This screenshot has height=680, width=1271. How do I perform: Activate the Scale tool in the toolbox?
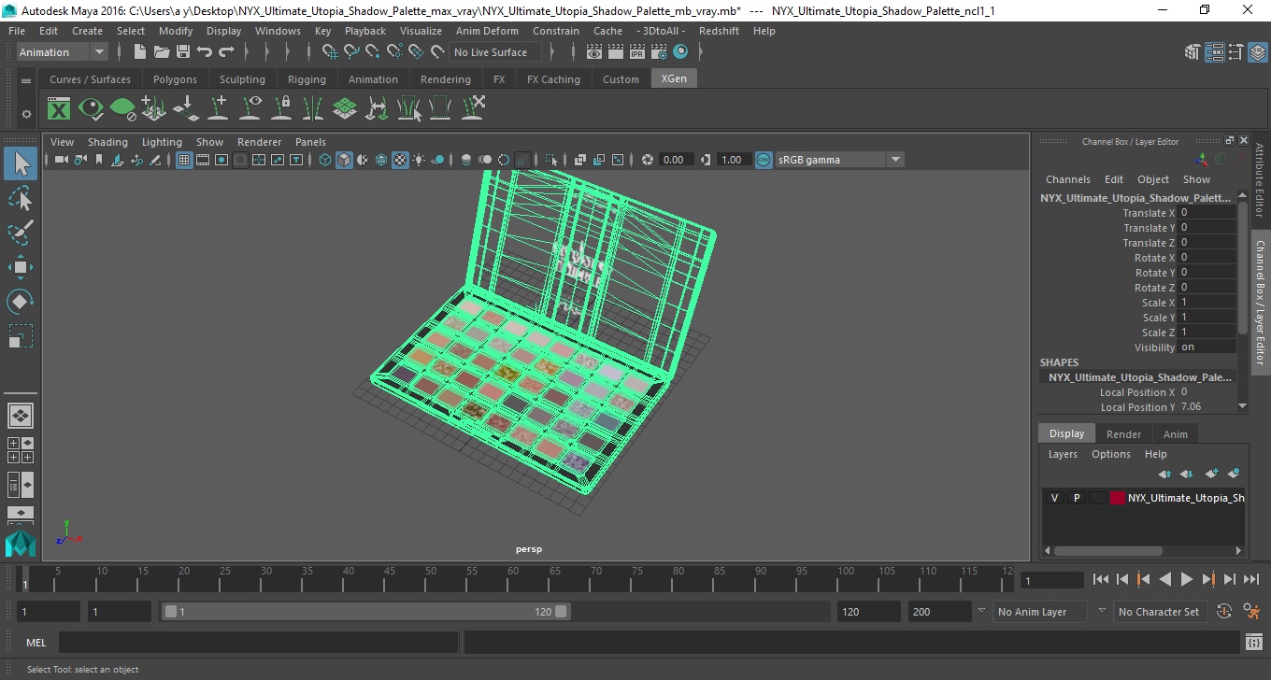21,336
